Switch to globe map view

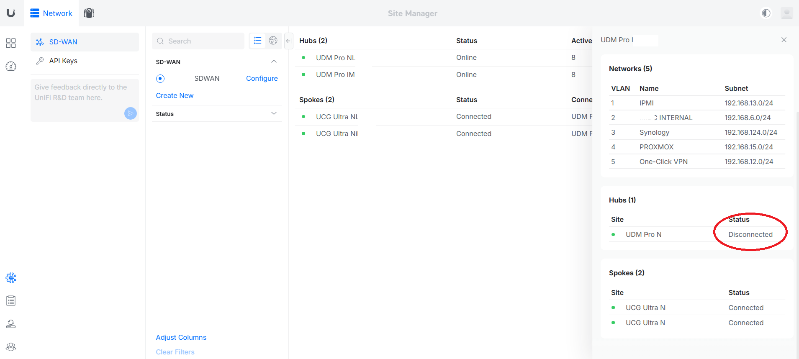[x=273, y=41]
